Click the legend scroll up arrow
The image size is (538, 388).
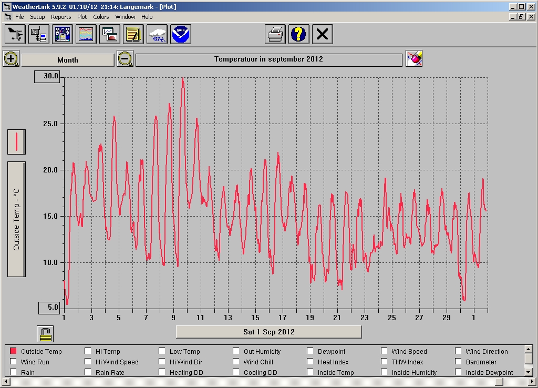tap(529, 349)
